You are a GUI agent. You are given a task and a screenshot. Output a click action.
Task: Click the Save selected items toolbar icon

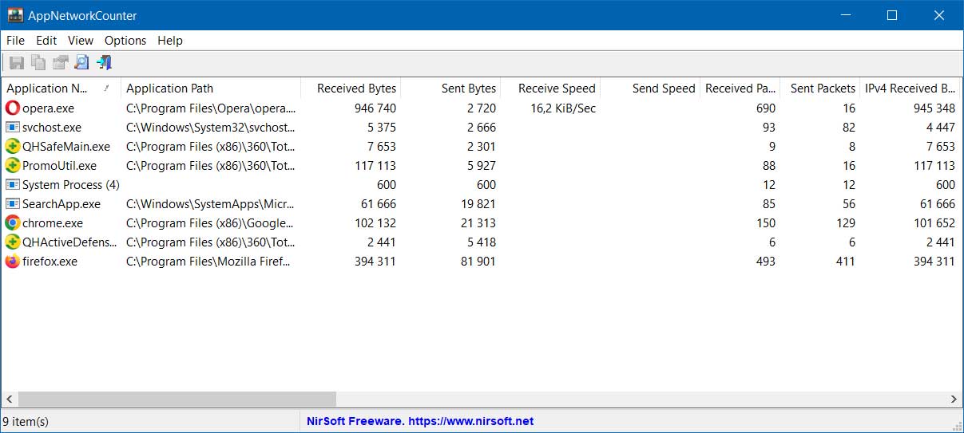(x=16, y=62)
